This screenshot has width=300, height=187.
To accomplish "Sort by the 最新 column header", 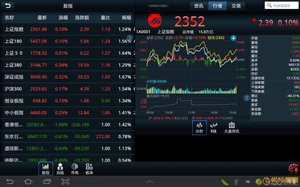I will coord(42,18).
